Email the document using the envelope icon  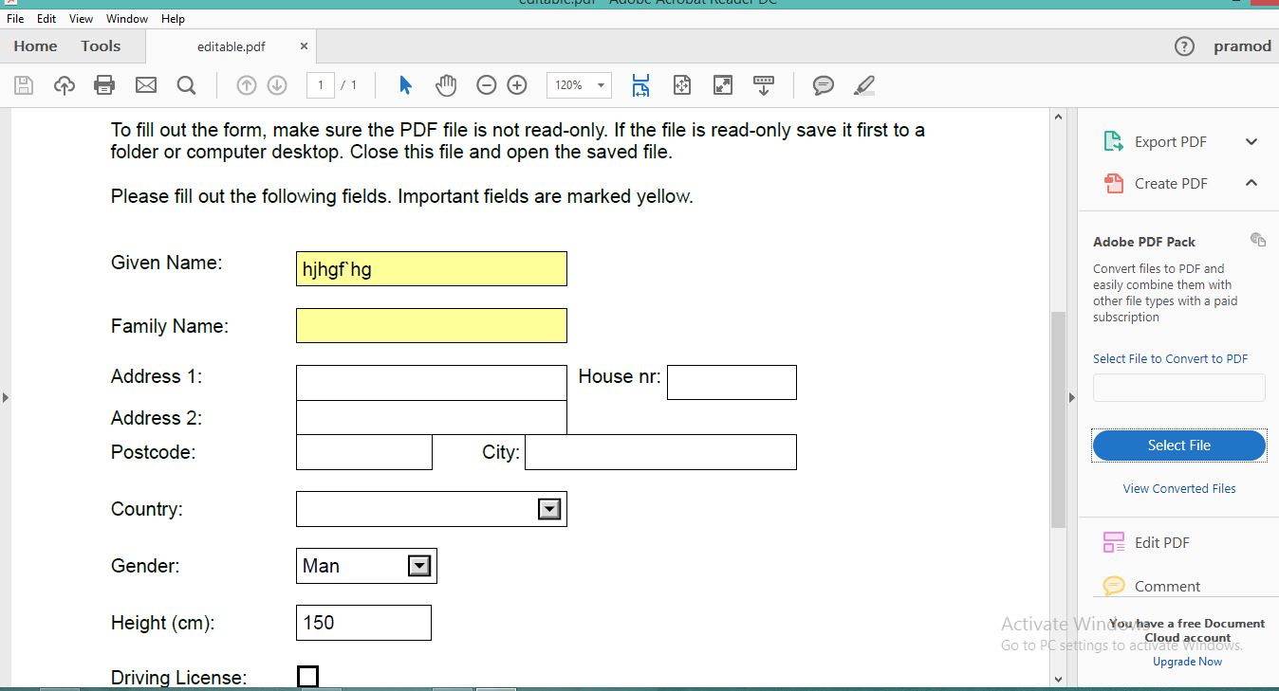click(x=145, y=84)
